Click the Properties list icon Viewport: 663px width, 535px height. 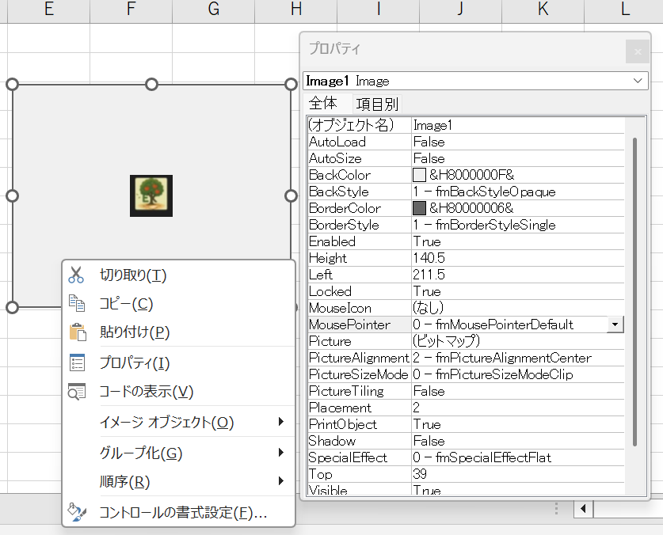76,363
